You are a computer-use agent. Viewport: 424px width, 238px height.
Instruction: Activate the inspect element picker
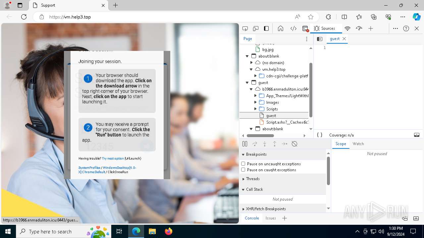[x=245, y=28]
